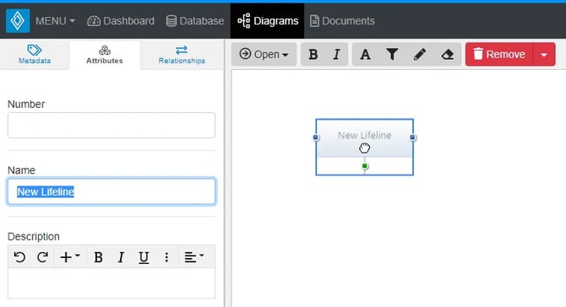Click the green connector point on lifeline

[365, 166]
